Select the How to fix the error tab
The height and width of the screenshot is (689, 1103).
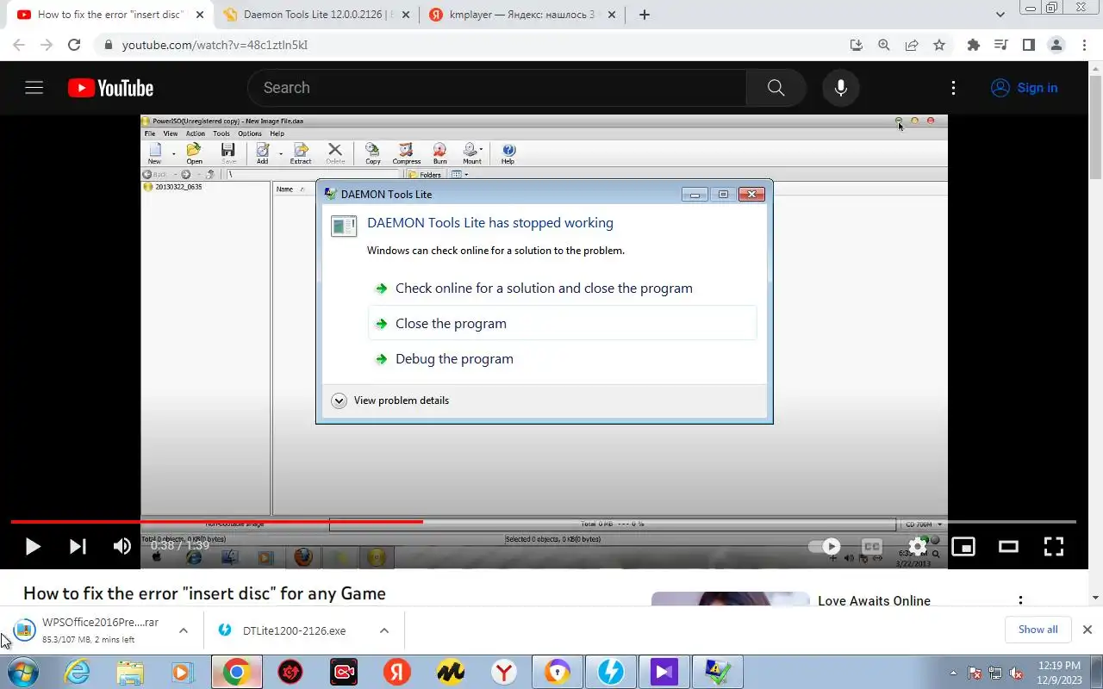pyautogui.click(x=109, y=15)
